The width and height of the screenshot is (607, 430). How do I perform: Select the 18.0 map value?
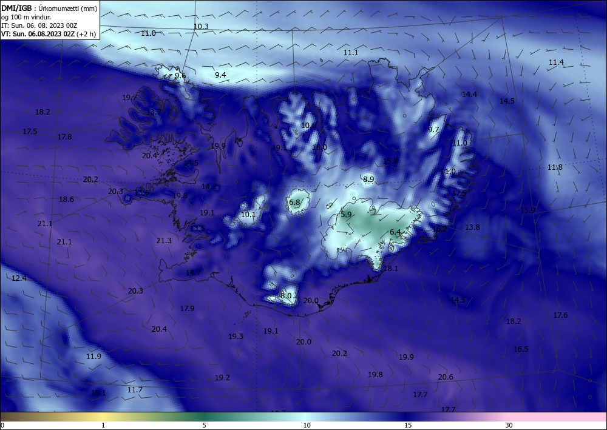point(319,147)
